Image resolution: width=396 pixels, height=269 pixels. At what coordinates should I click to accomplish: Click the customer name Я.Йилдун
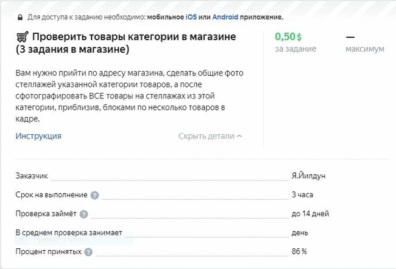coord(308,175)
